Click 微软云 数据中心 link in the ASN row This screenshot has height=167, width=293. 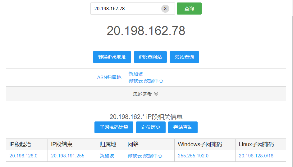[x=146, y=81]
